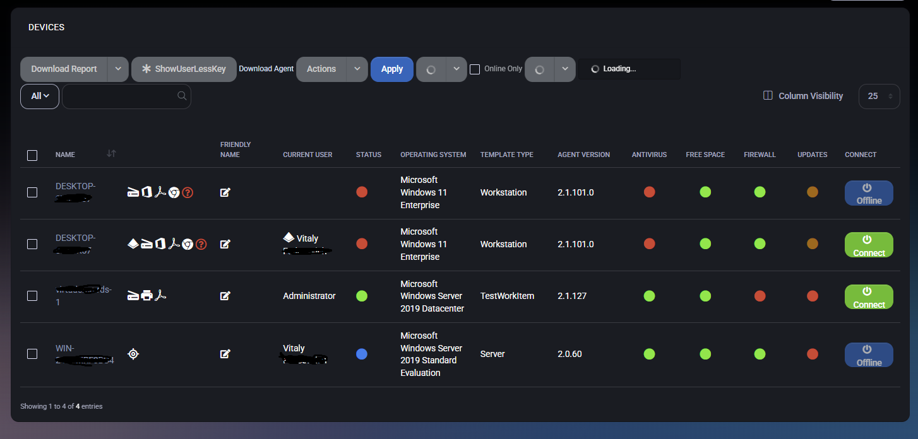Sort by the AGENT VERSION column header
Viewport: 918px width, 439px height.
click(583, 155)
